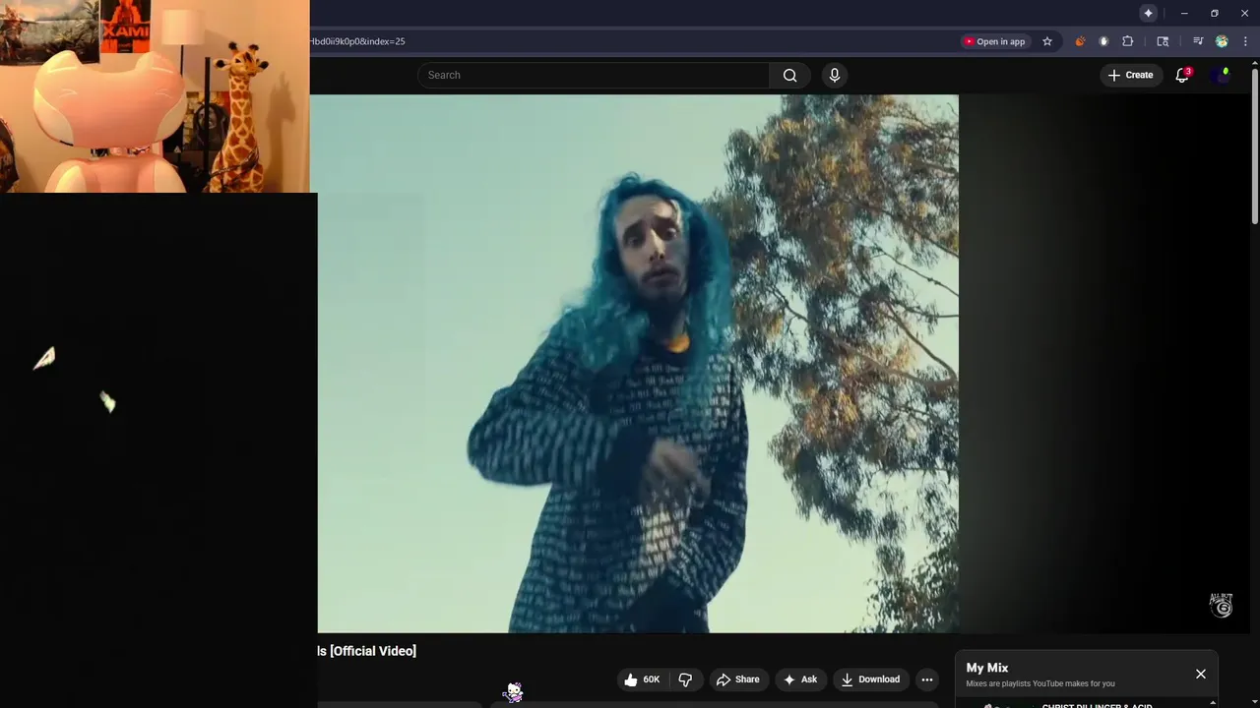Dislike the video with thumbs-down
The image size is (1260, 708).
click(x=685, y=679)
